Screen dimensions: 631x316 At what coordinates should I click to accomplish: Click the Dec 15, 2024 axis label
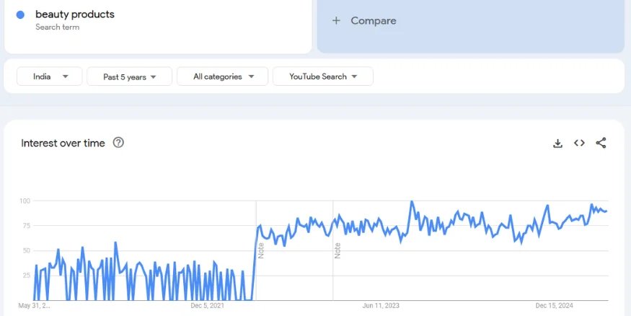(554, 306)
